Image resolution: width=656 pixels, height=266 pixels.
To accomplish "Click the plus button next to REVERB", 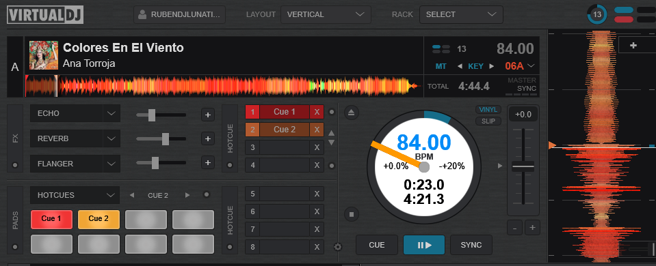I will 208,138.
